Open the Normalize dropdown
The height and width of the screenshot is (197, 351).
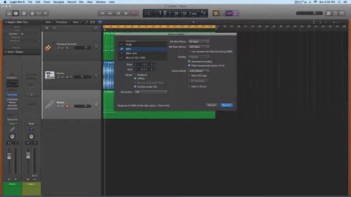[x=150, y=92]
